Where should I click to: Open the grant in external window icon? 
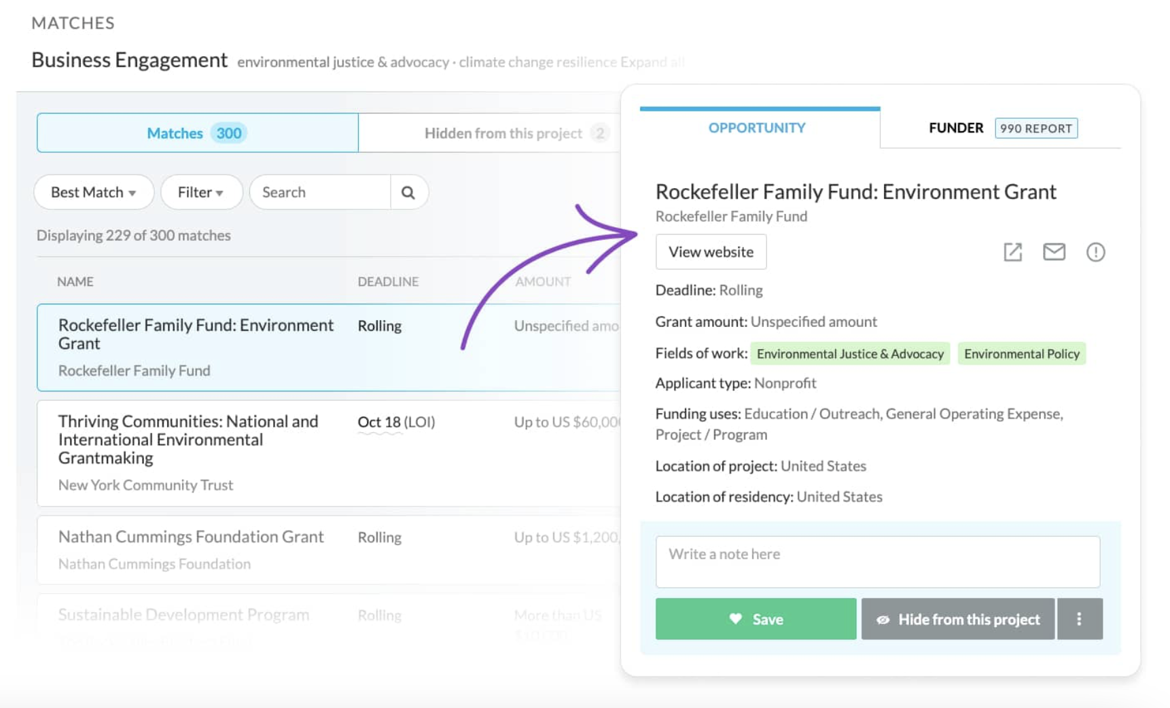click(x=1012, y=252)
